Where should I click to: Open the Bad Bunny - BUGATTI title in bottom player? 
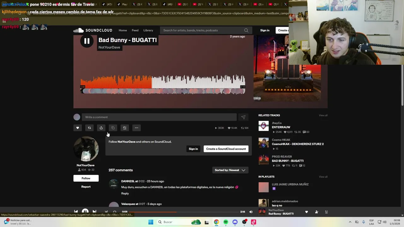[x=281, y=214]
